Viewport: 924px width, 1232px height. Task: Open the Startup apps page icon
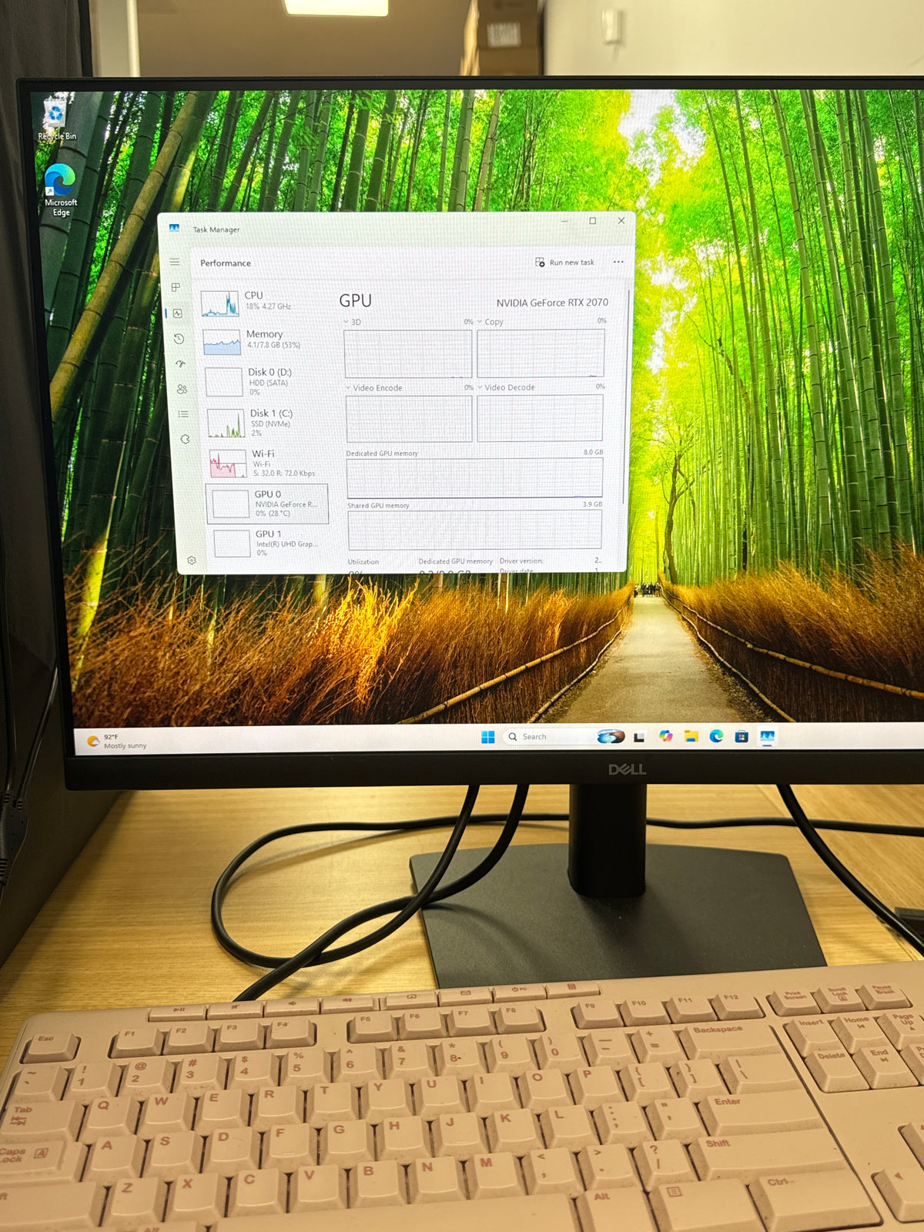(x=181, y=363)
